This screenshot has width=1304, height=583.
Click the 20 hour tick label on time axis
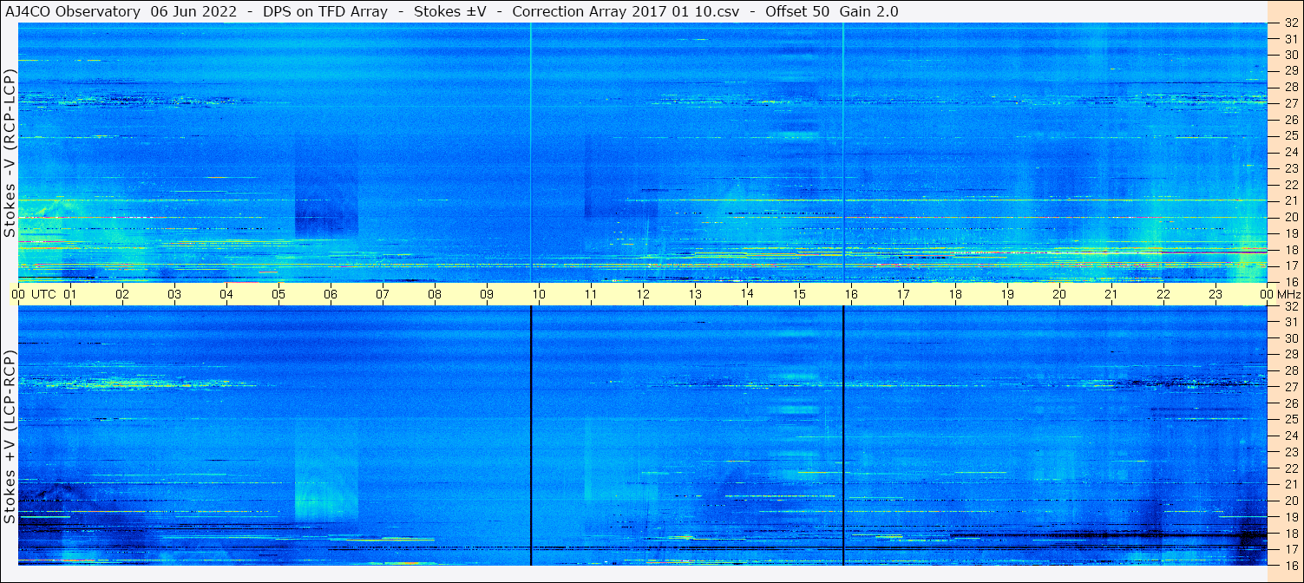(x=1059, y=294)
